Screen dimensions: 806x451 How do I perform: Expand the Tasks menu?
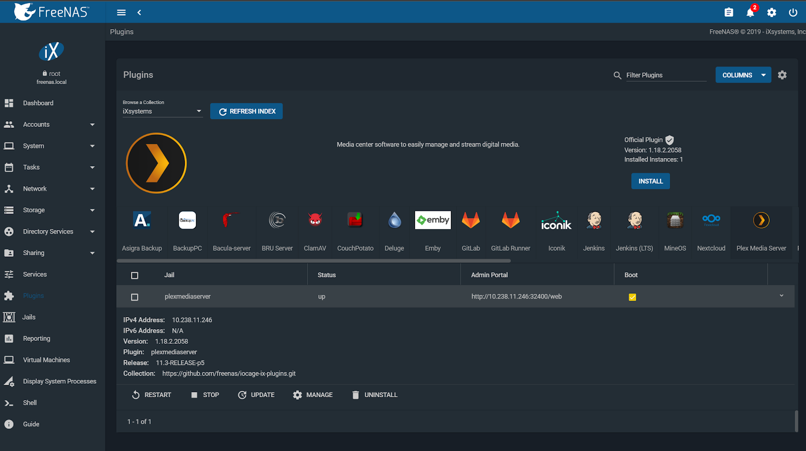click(52, 167)
